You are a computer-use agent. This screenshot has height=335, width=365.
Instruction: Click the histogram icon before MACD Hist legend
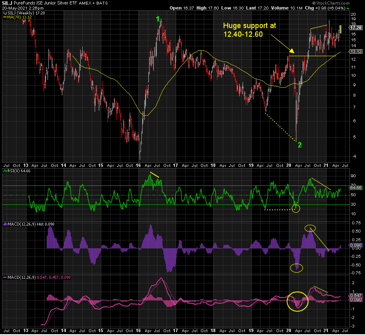pyautogui.click(x=5, y=224)
